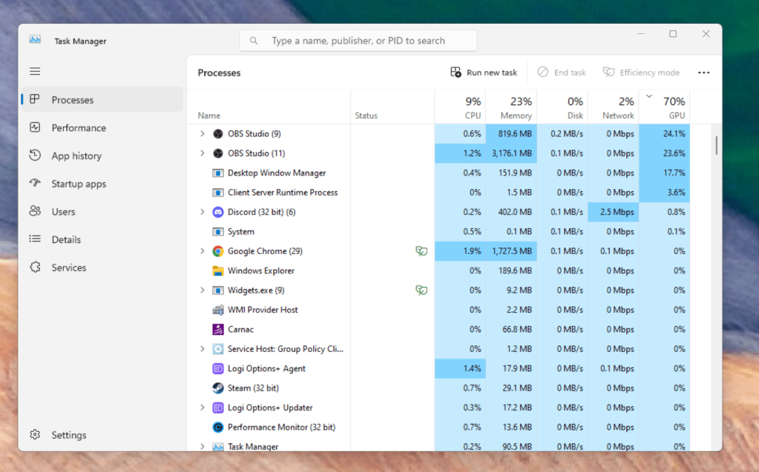Switch to the Performance page
Screen dimensions: 759x472
102,127
